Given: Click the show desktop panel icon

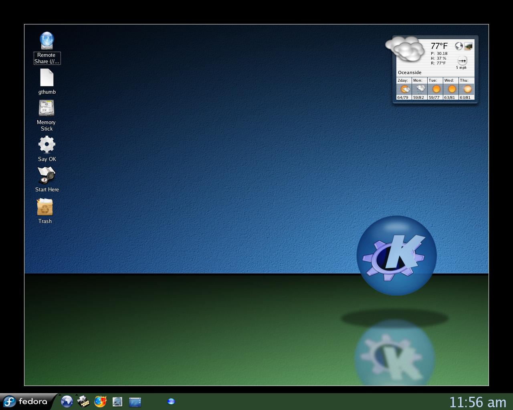Looking at the screenshot, I should pos(135,402).
